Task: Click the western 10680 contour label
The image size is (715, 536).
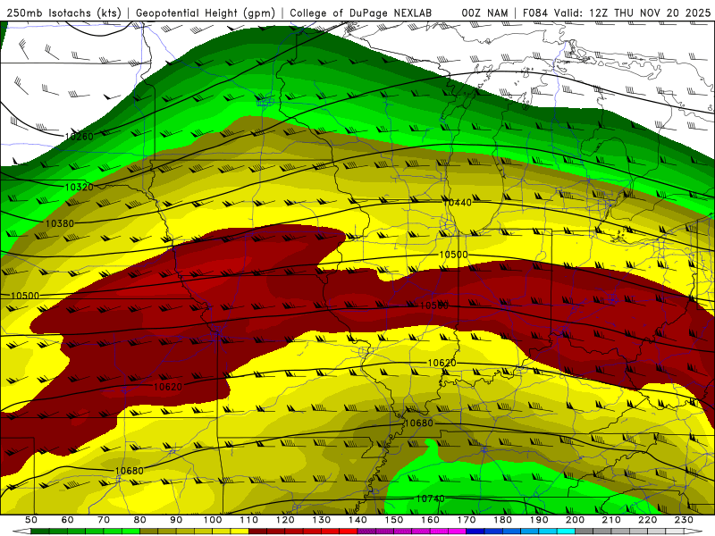Action: tap(129, 471)
